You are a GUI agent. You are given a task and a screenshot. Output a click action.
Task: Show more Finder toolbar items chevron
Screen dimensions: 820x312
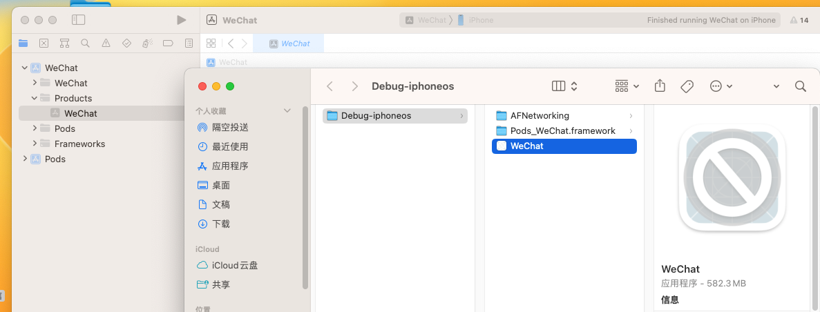tap(776, 86)
